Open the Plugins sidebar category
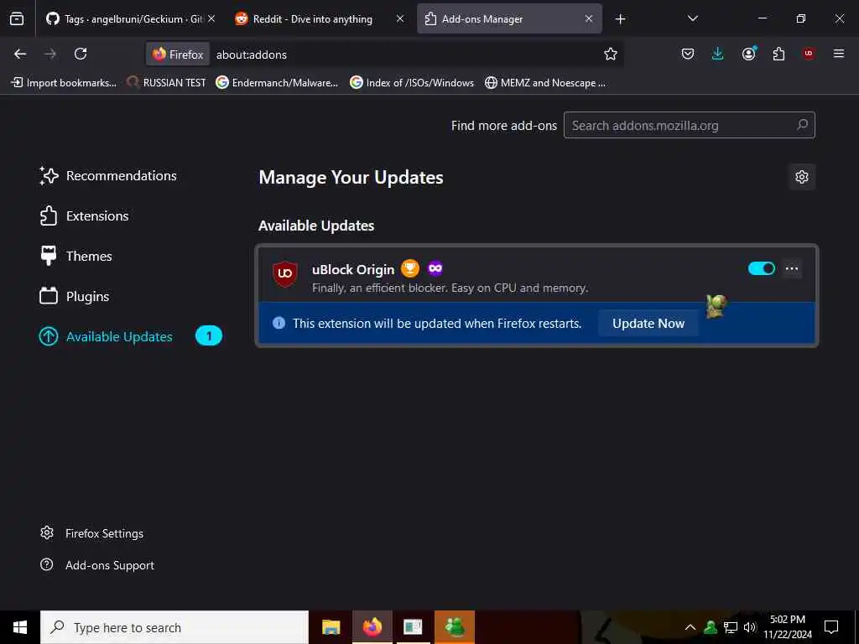The image size is (859, 644). click(x=75, y=296)
